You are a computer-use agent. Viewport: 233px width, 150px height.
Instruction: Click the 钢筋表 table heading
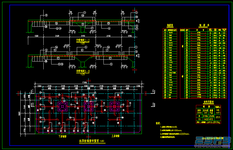tap(203, 25)
